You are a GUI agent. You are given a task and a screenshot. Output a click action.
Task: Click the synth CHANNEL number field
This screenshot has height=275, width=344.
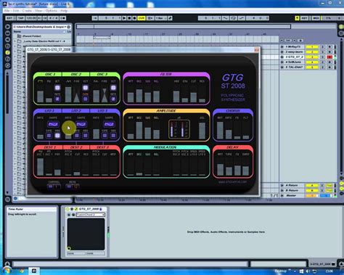click(x=57, y=186)
